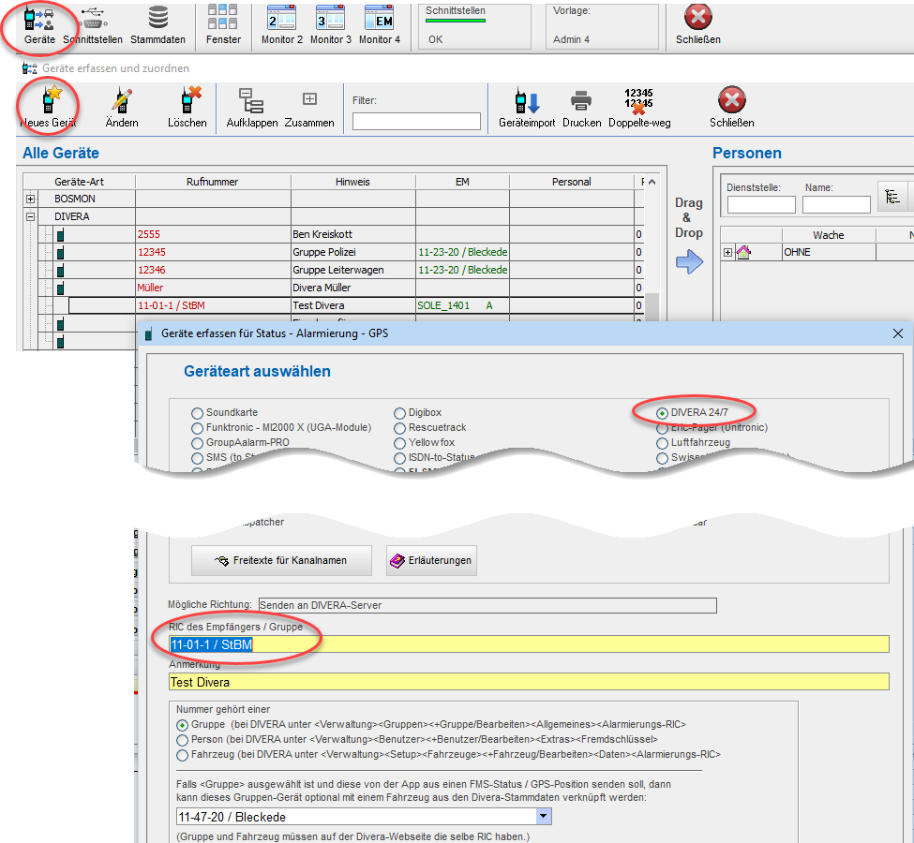
Task: Click the Freitexte für Kanalnamen button
Action: (281, 560)
